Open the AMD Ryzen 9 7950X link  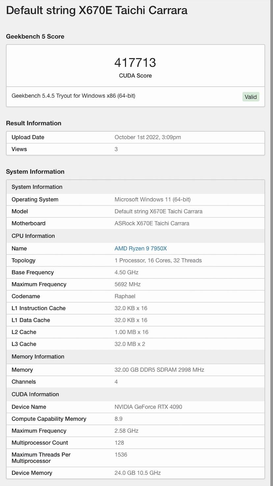[141, 248]
